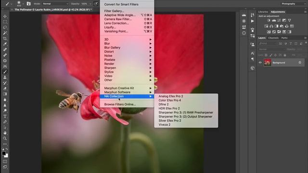Click the Background layer thumbnail
The height and width of the screenshot is (173, 308).
tap(268, 62)
